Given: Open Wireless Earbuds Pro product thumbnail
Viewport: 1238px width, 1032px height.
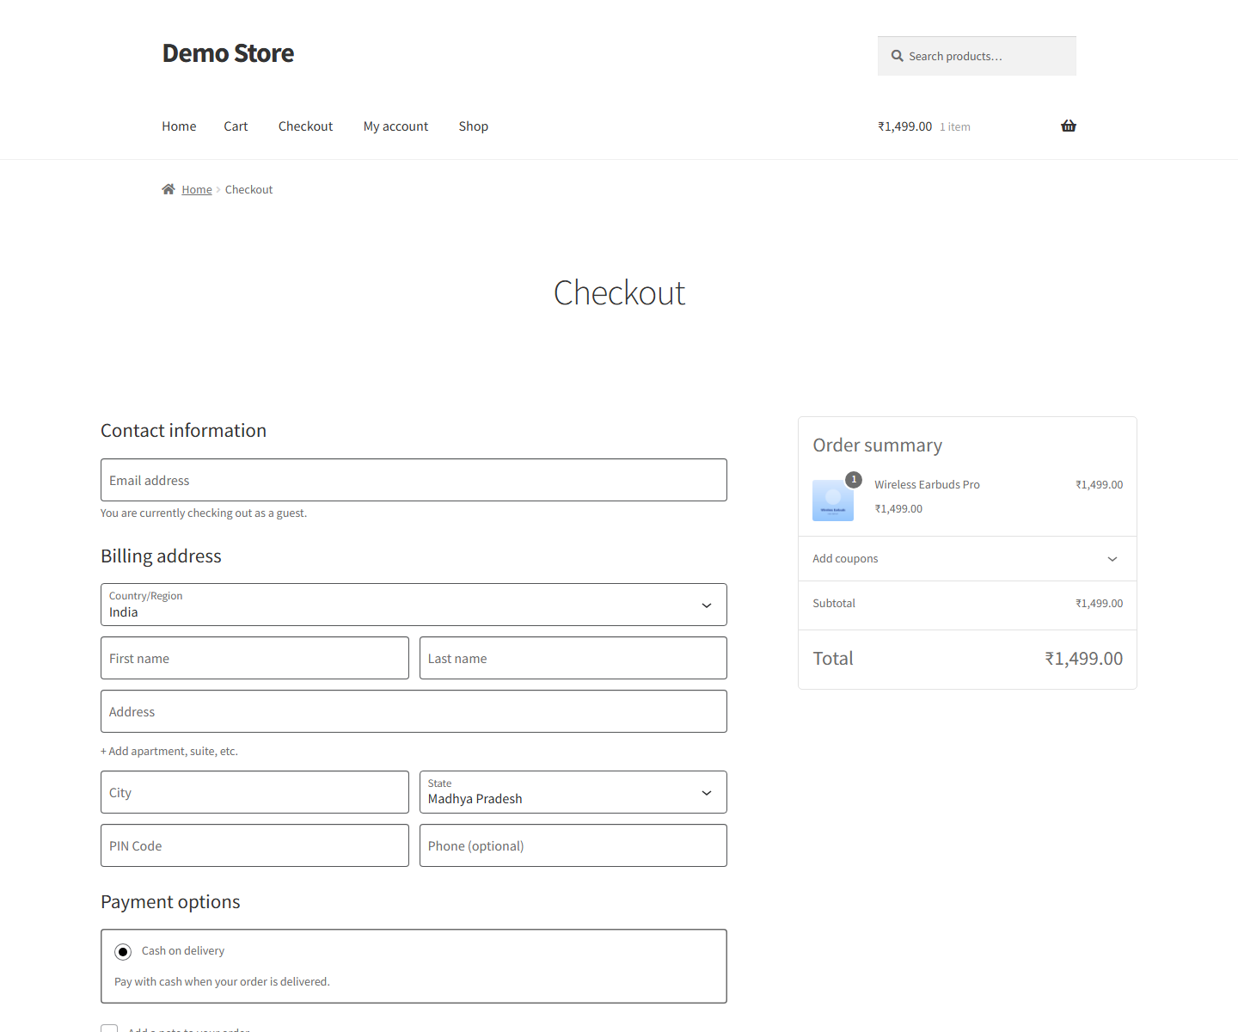Looking at the screenshot, I should (833, 501).
